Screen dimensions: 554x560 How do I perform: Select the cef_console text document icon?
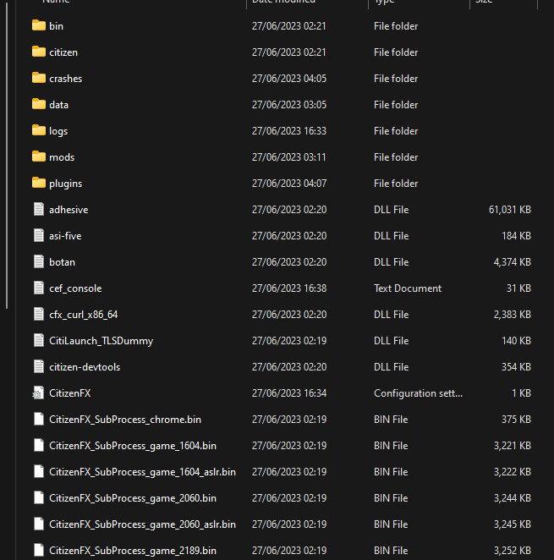38,288
